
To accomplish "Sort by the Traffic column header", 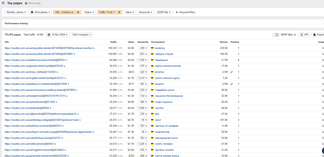I will pyautogui.click(x=113, y=42).
